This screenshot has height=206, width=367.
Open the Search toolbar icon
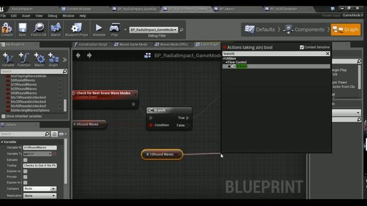tap(56, 29)
